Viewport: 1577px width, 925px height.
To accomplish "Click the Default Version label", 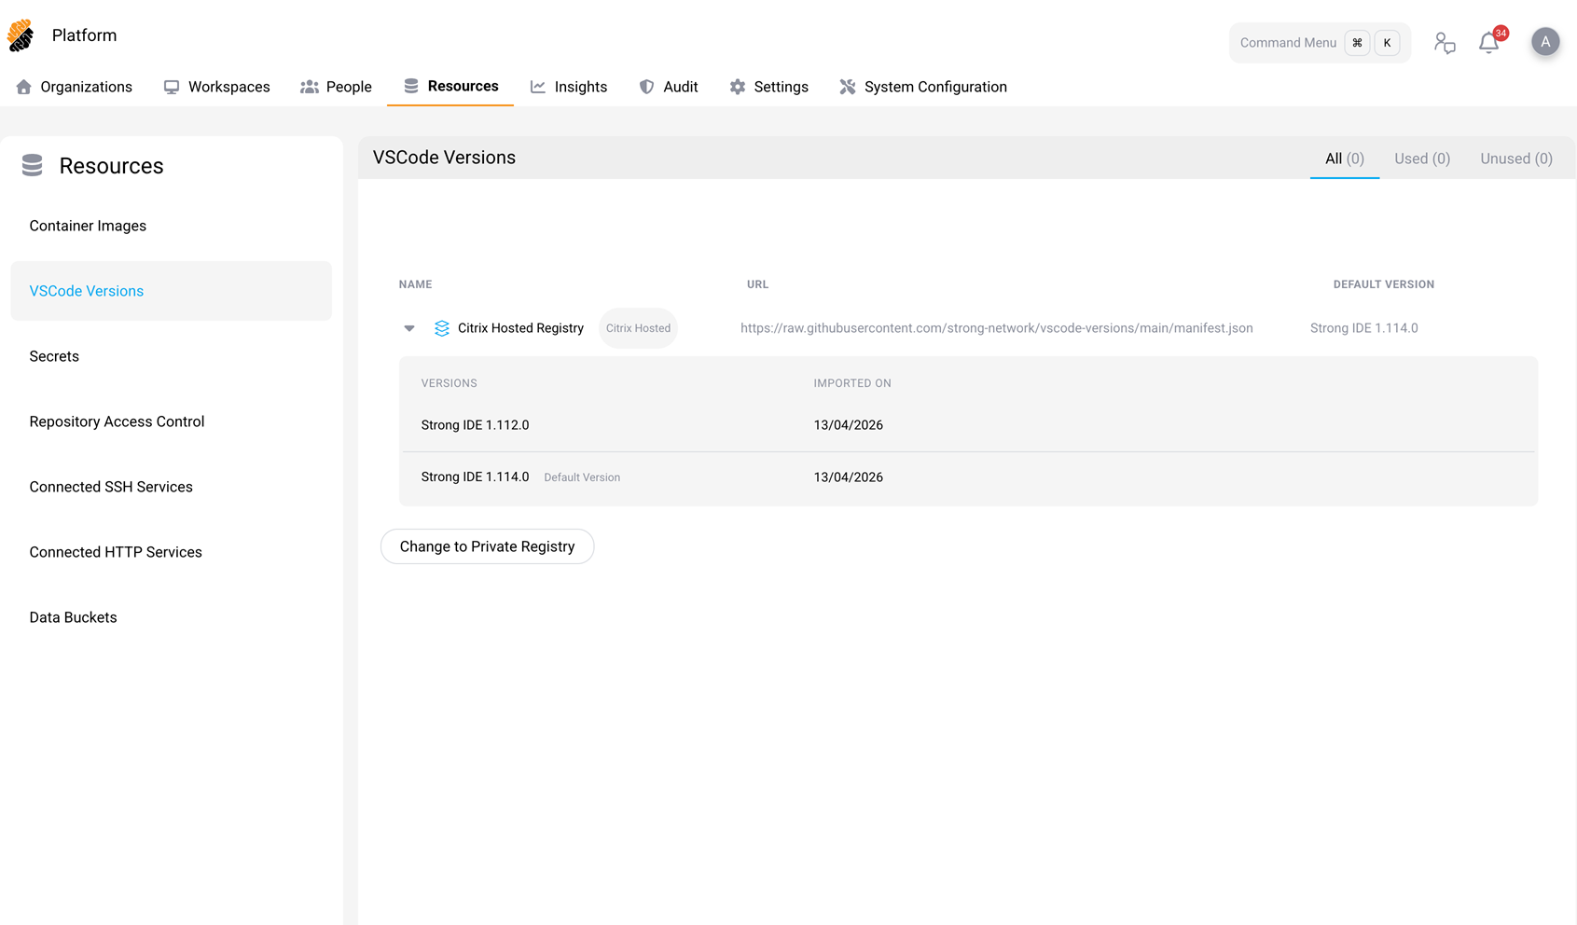I will tap(582, 477).
